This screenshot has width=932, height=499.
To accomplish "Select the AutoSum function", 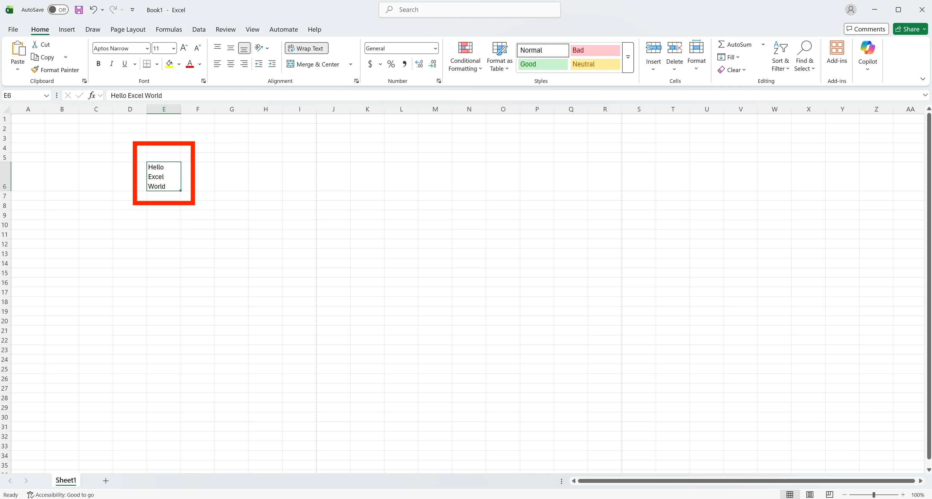I will pyautogui.click(x=736, y=44).
